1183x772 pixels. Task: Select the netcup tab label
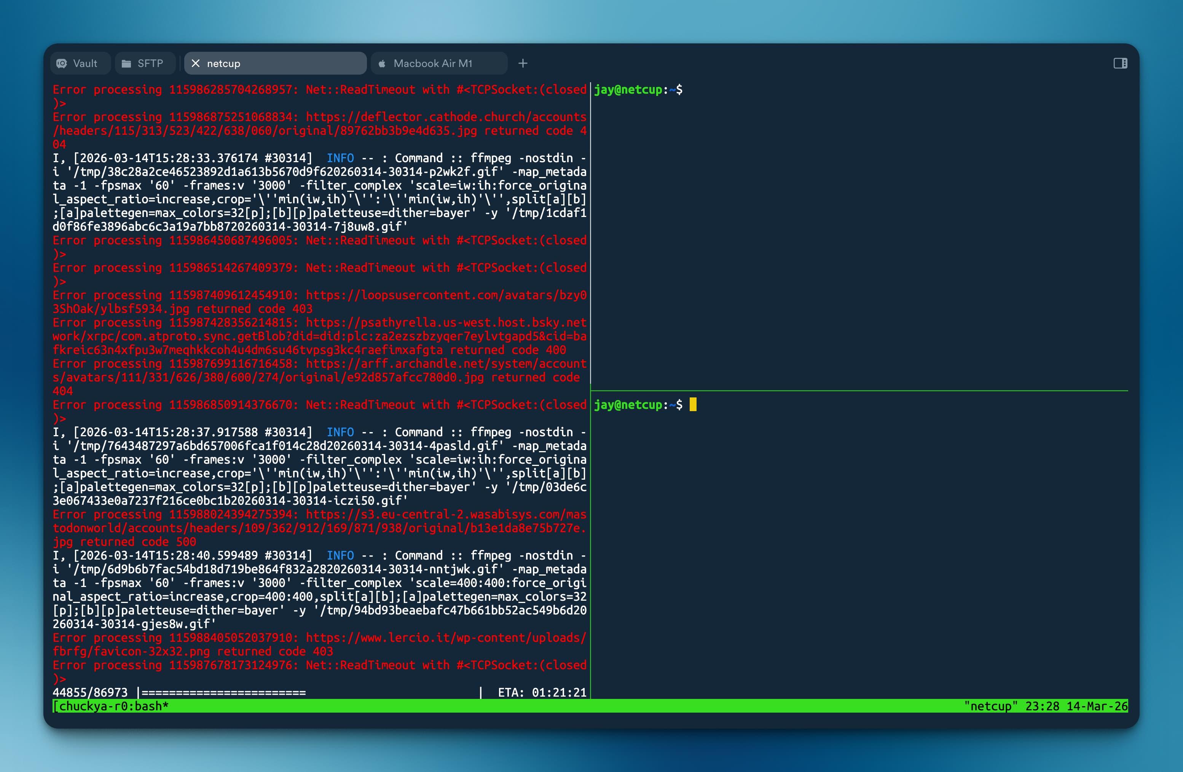224,64
